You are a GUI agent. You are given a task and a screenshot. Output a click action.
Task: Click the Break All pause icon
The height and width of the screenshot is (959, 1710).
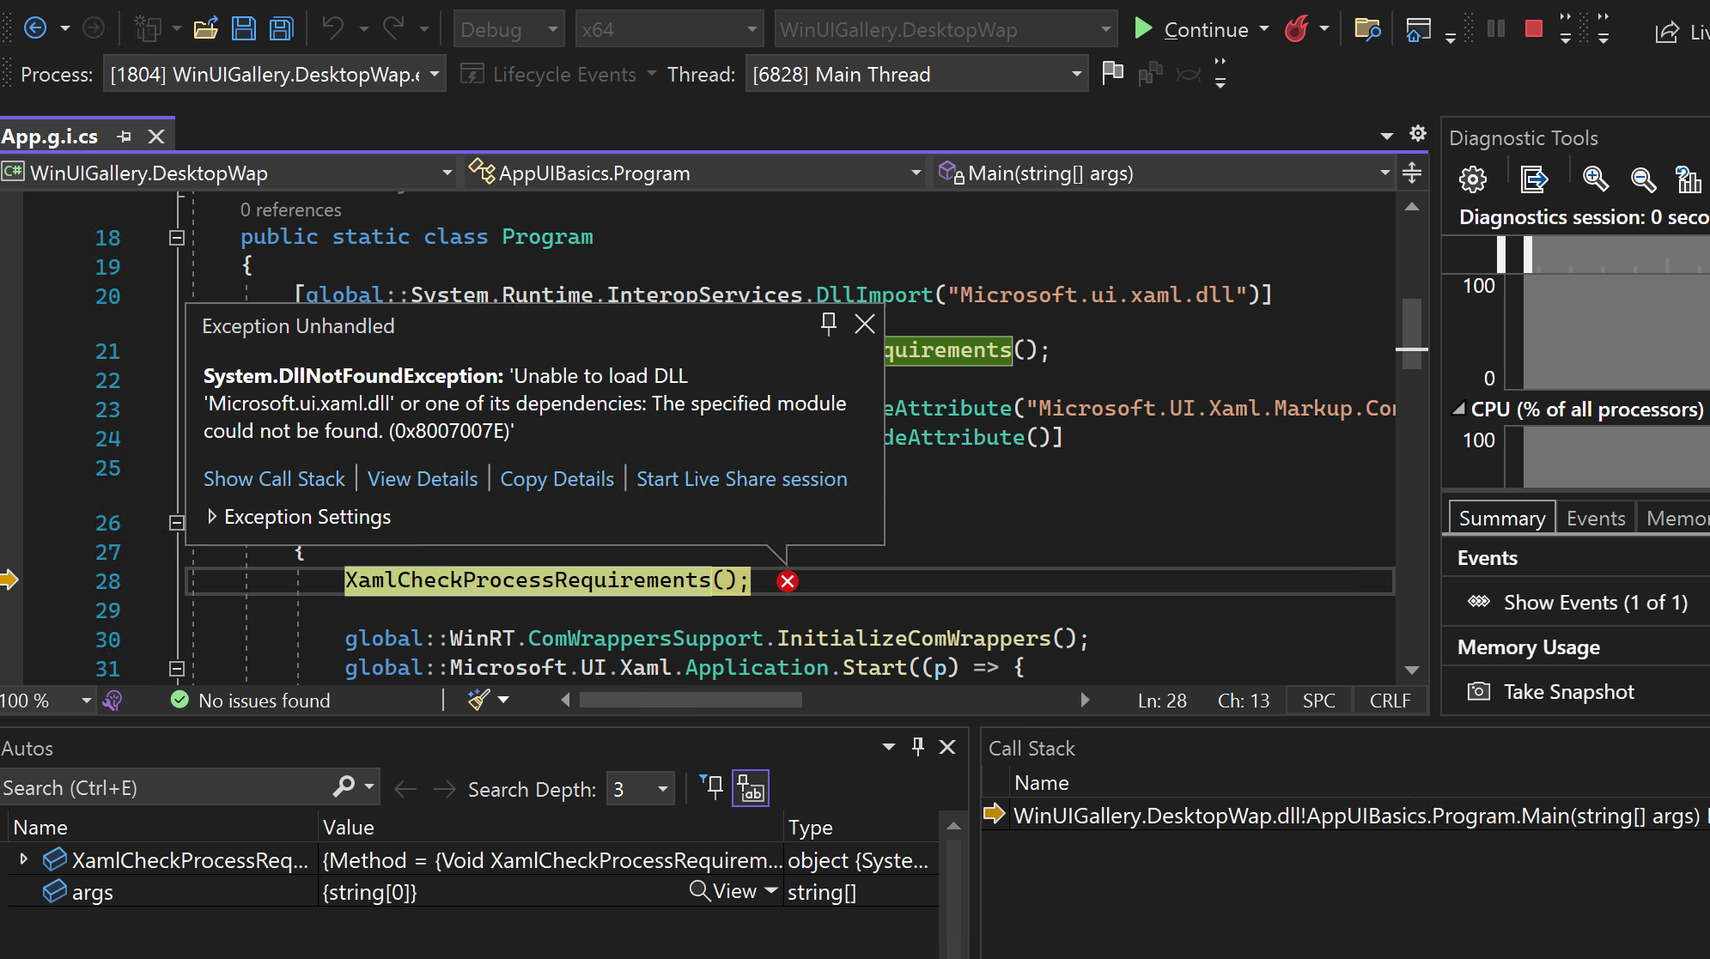1495,29
